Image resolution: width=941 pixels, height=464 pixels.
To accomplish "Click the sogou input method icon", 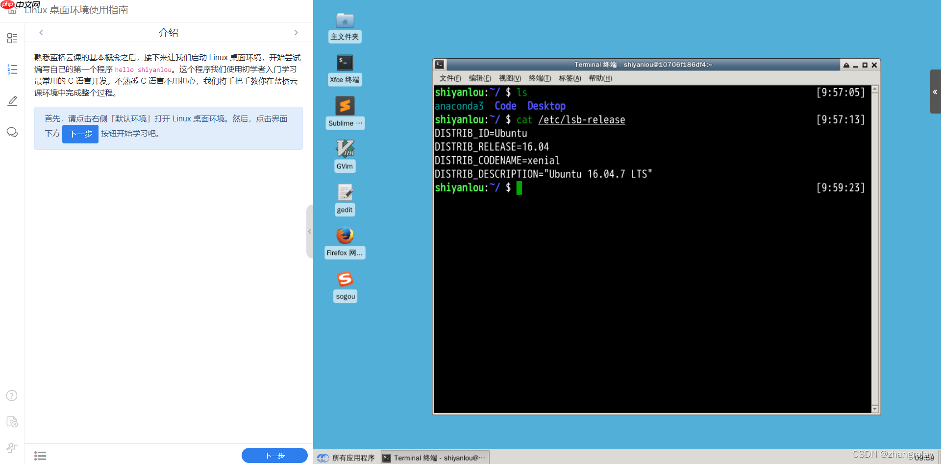I will (345, 279).
